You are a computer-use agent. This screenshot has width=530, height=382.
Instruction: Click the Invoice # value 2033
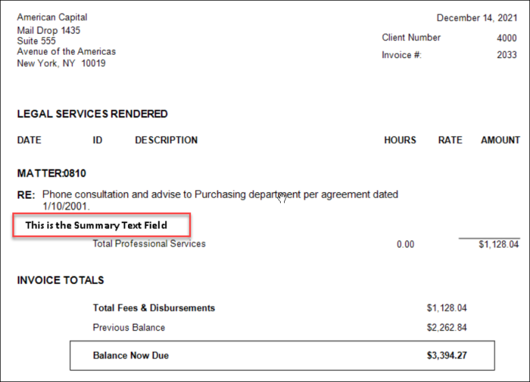(507, 55)
